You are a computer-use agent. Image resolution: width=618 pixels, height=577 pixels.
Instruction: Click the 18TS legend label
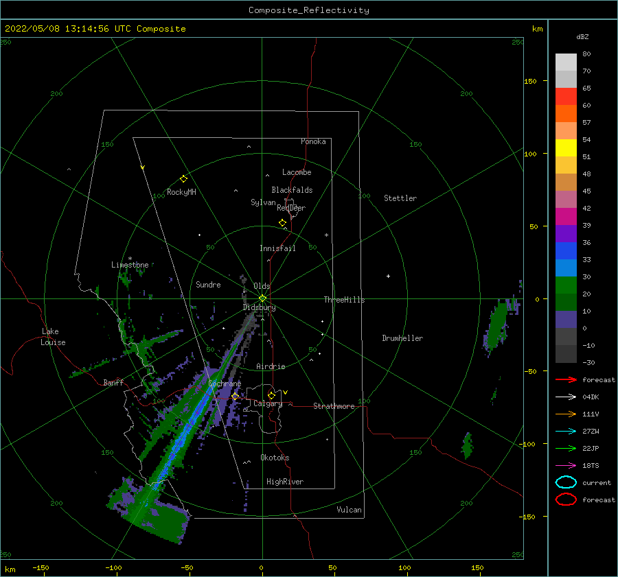[x=591, y=466]
